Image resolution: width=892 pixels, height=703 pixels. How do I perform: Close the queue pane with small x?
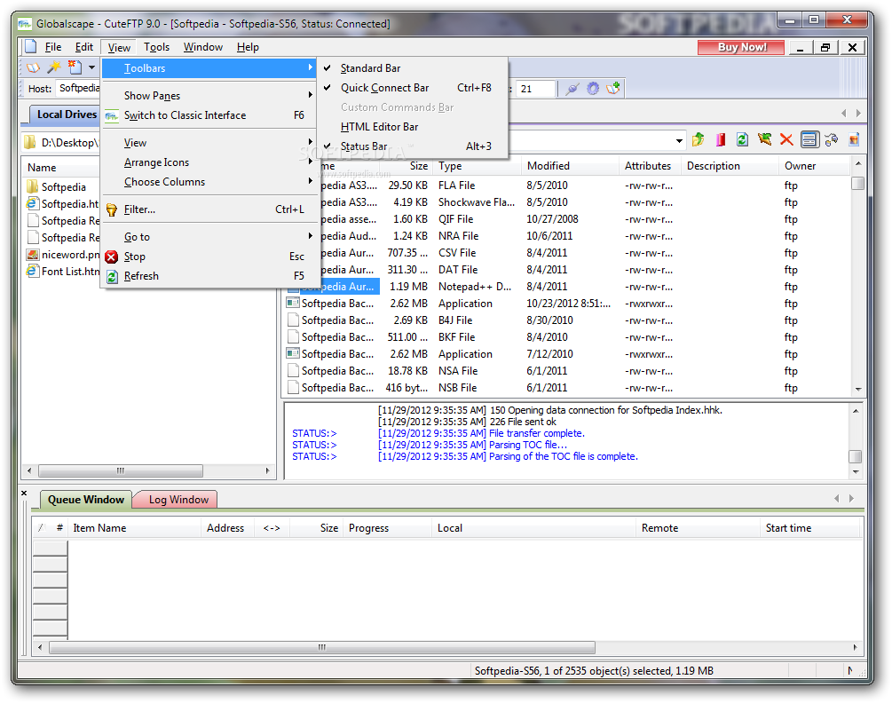24,494
